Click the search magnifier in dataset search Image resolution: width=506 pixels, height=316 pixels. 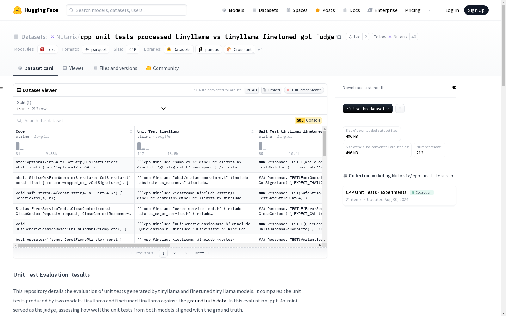click(20, 120)
